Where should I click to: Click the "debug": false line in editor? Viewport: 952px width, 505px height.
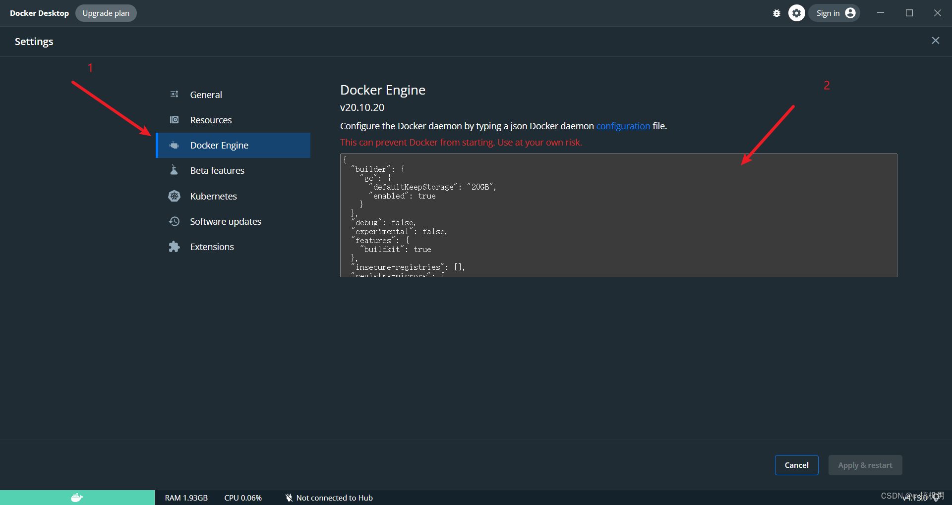(384, 223)
